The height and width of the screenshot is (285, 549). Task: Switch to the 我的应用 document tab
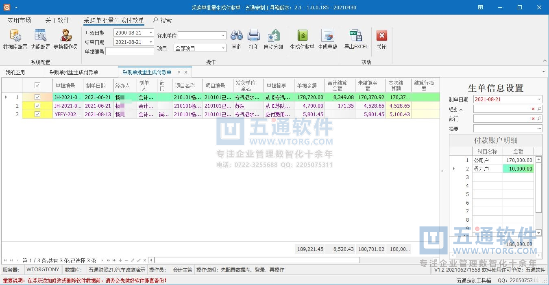15,72
